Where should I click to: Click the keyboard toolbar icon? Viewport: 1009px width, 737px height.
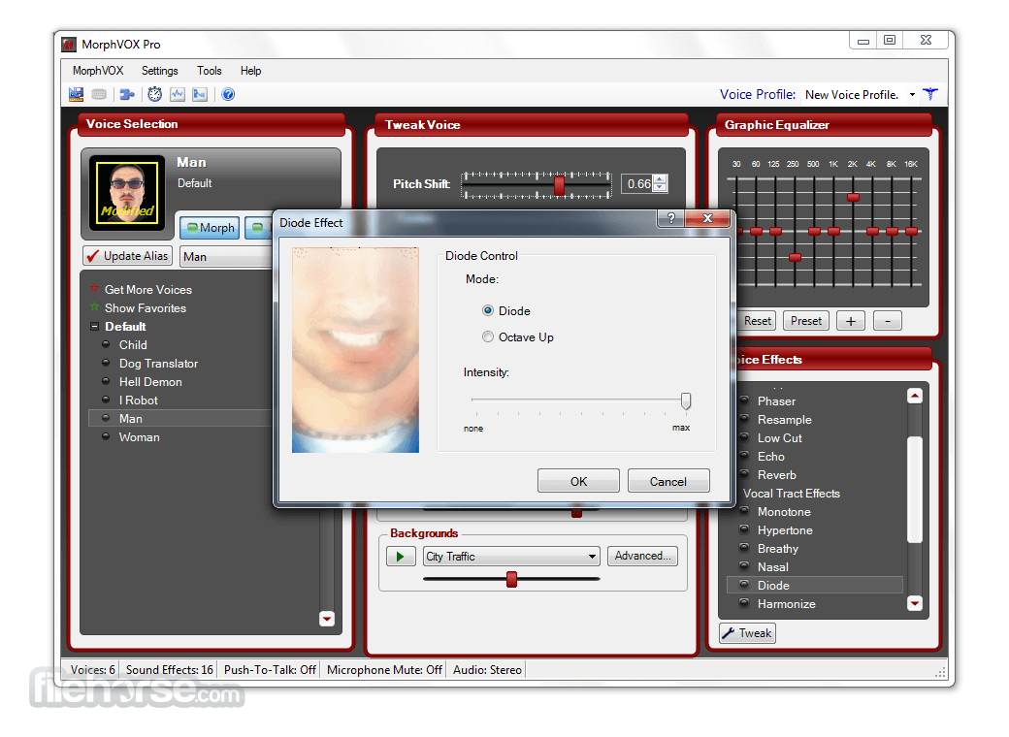tap(99, 94)
